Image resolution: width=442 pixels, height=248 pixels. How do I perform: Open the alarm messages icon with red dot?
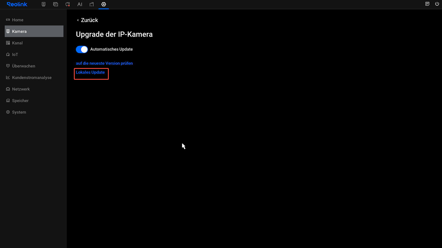click(x=68, y=4)
